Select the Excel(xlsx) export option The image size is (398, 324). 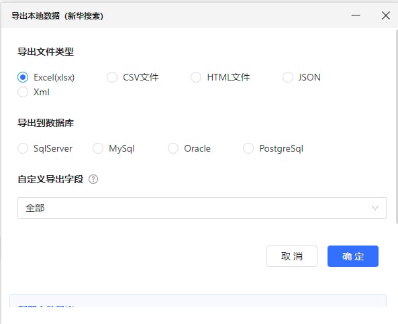click(x=23, y=77)
